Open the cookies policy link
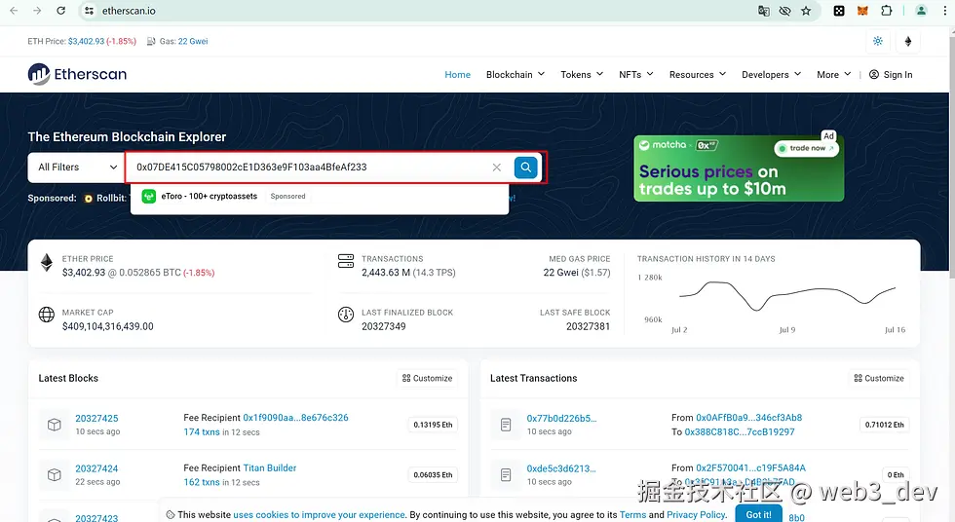The image size is (955, 522). coord(320,515)
